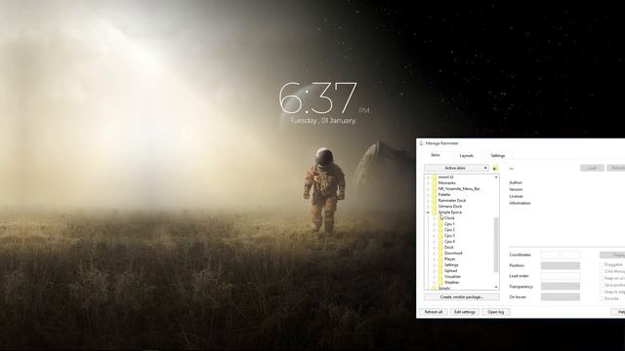
Task: Click the Cpu 1 folder icon
Action: coord(440,224)
